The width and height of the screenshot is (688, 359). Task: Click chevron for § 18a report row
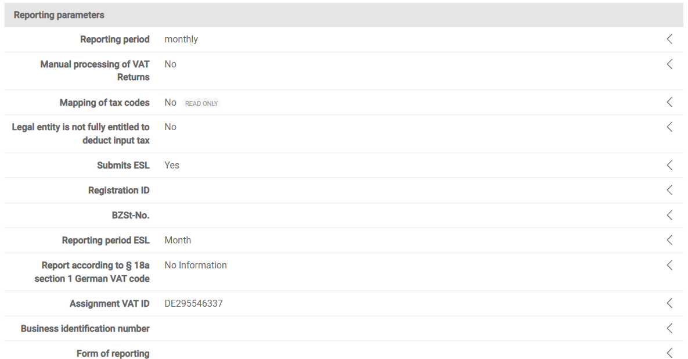669,265
